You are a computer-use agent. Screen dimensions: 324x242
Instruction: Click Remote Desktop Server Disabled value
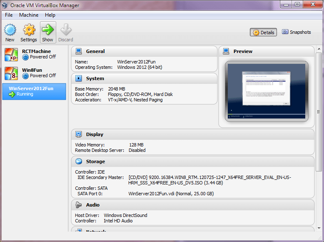pyautogui.click(x=137, y=150)
